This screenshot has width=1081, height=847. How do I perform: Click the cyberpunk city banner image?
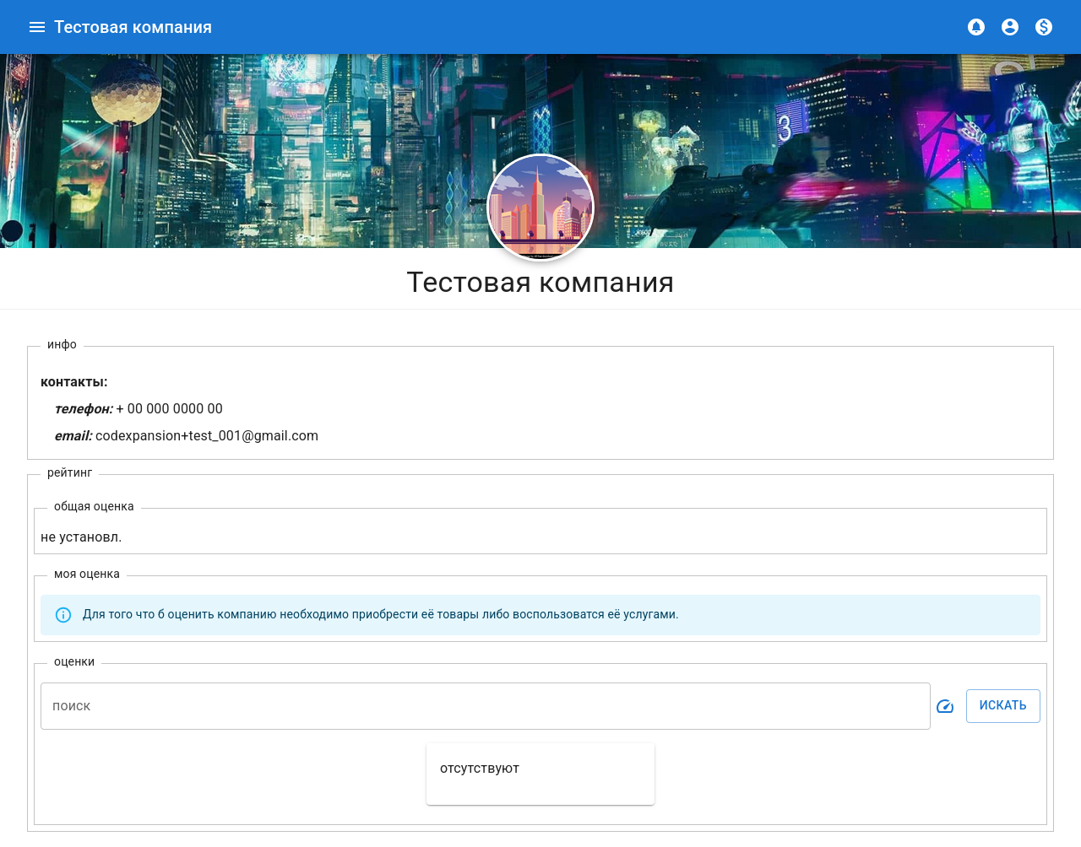[x=253, y=152]
